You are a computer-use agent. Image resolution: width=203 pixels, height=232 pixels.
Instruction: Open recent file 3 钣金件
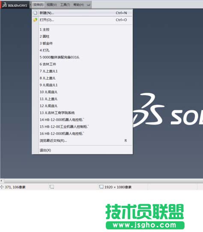click(82, 43)
